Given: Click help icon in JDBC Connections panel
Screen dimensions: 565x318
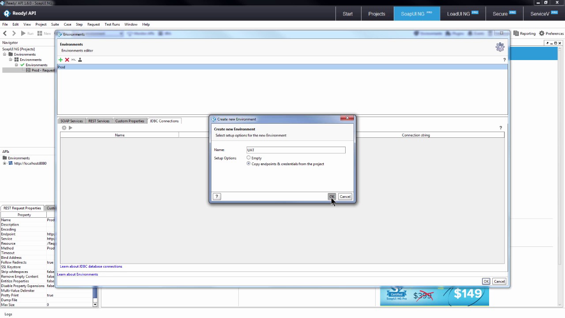Looking at the screenshot, I should click(501, 128).
